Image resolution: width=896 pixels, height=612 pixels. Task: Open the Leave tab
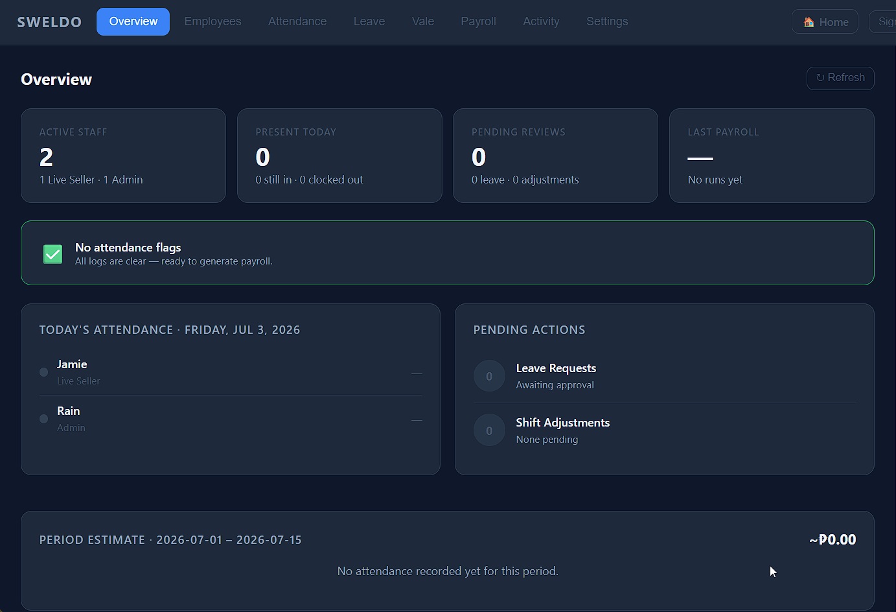pyautogui.click(x=369, y=21)
